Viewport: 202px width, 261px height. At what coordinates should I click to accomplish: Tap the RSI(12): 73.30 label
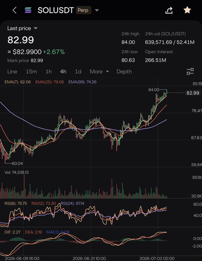(x=44, y=203)
